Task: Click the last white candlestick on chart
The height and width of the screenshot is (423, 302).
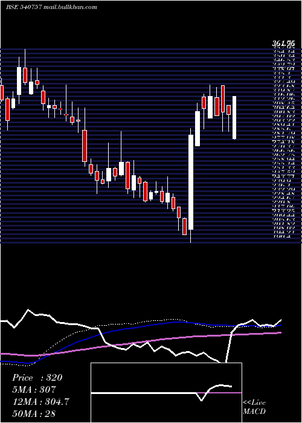Action: tap(234, 117)
